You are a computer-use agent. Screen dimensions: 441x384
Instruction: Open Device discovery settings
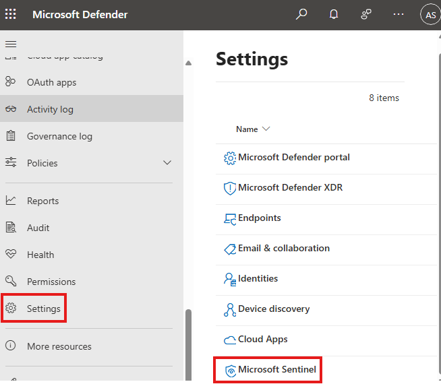[x=274, y=309]
